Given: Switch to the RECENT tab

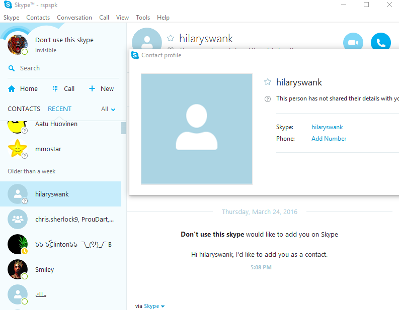Looking at the screenshot, I should 59,109.
